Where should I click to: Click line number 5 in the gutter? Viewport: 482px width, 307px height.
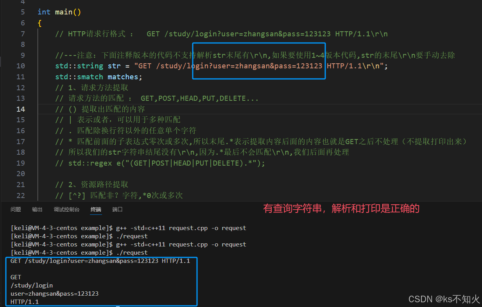point(23,12)
